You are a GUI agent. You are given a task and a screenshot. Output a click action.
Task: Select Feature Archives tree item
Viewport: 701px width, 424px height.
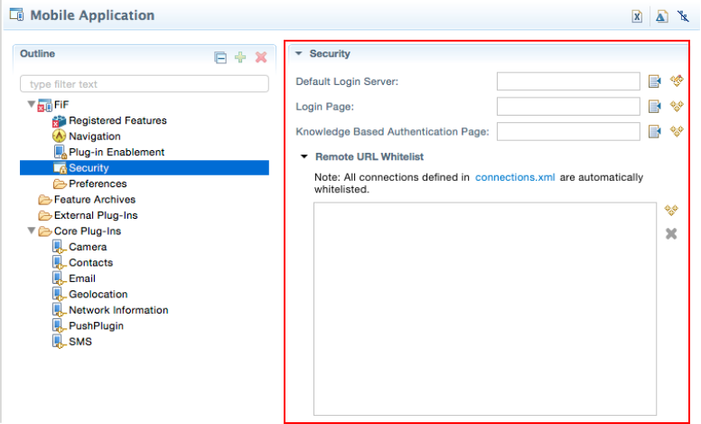(95, 200)
